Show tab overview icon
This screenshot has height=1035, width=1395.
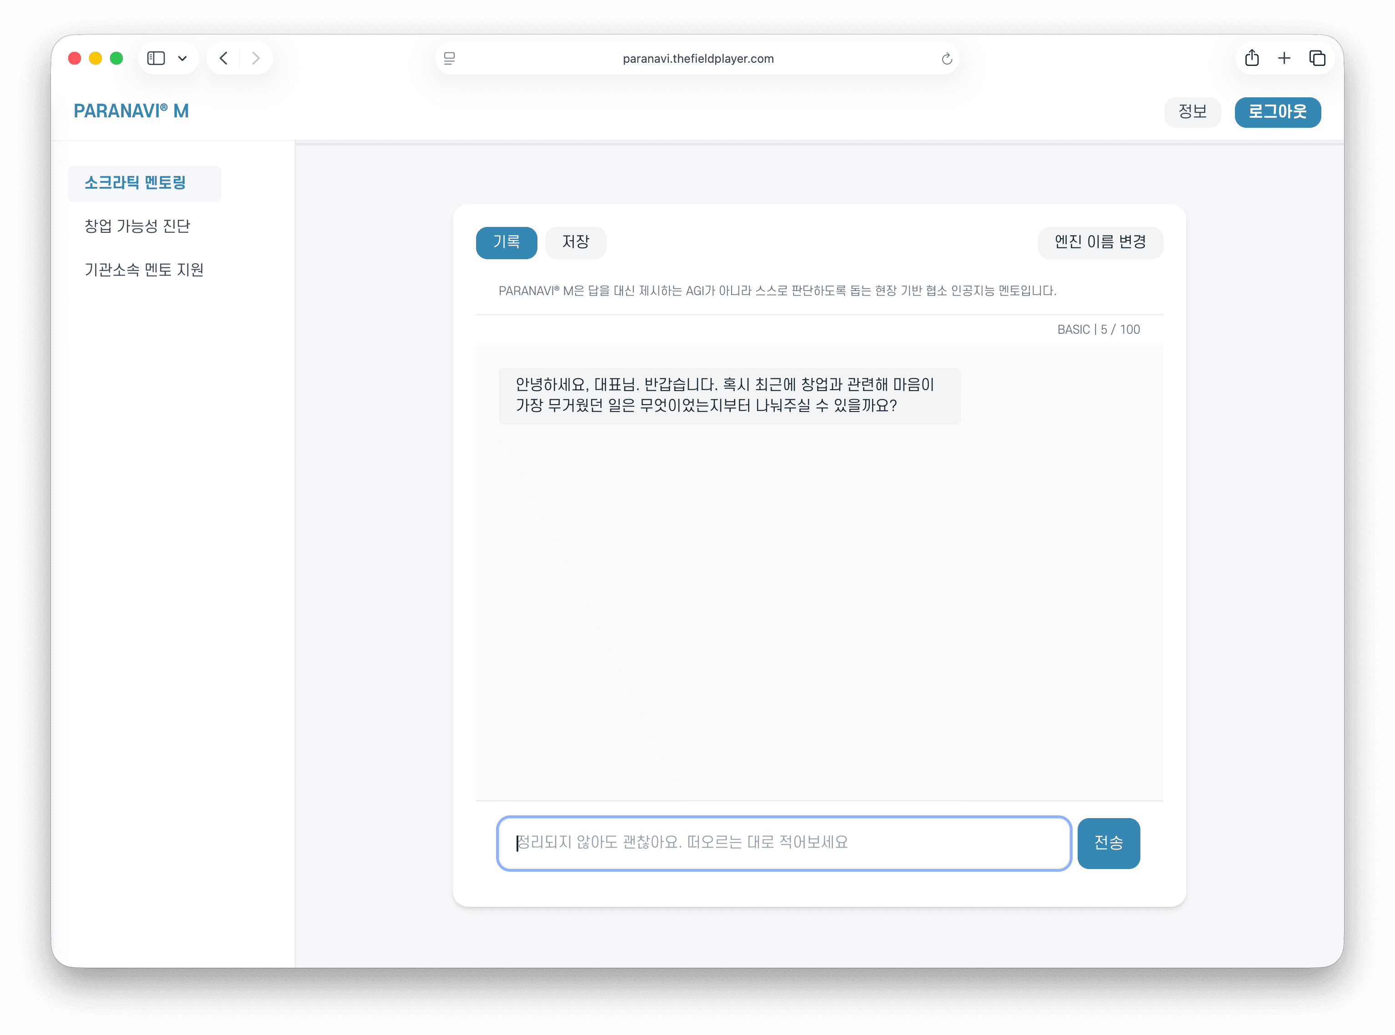pos(1317,58)
